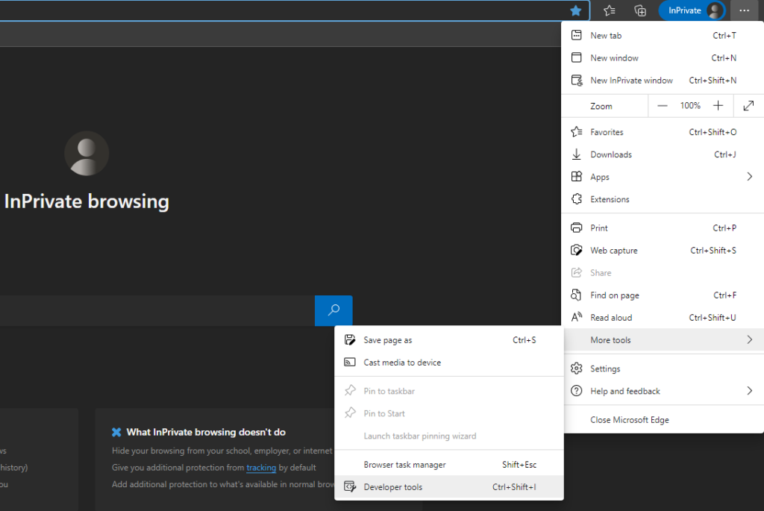Click What InPrivate browsing doesn't do heading
The image size is (764, 511).
click(206, 432)
